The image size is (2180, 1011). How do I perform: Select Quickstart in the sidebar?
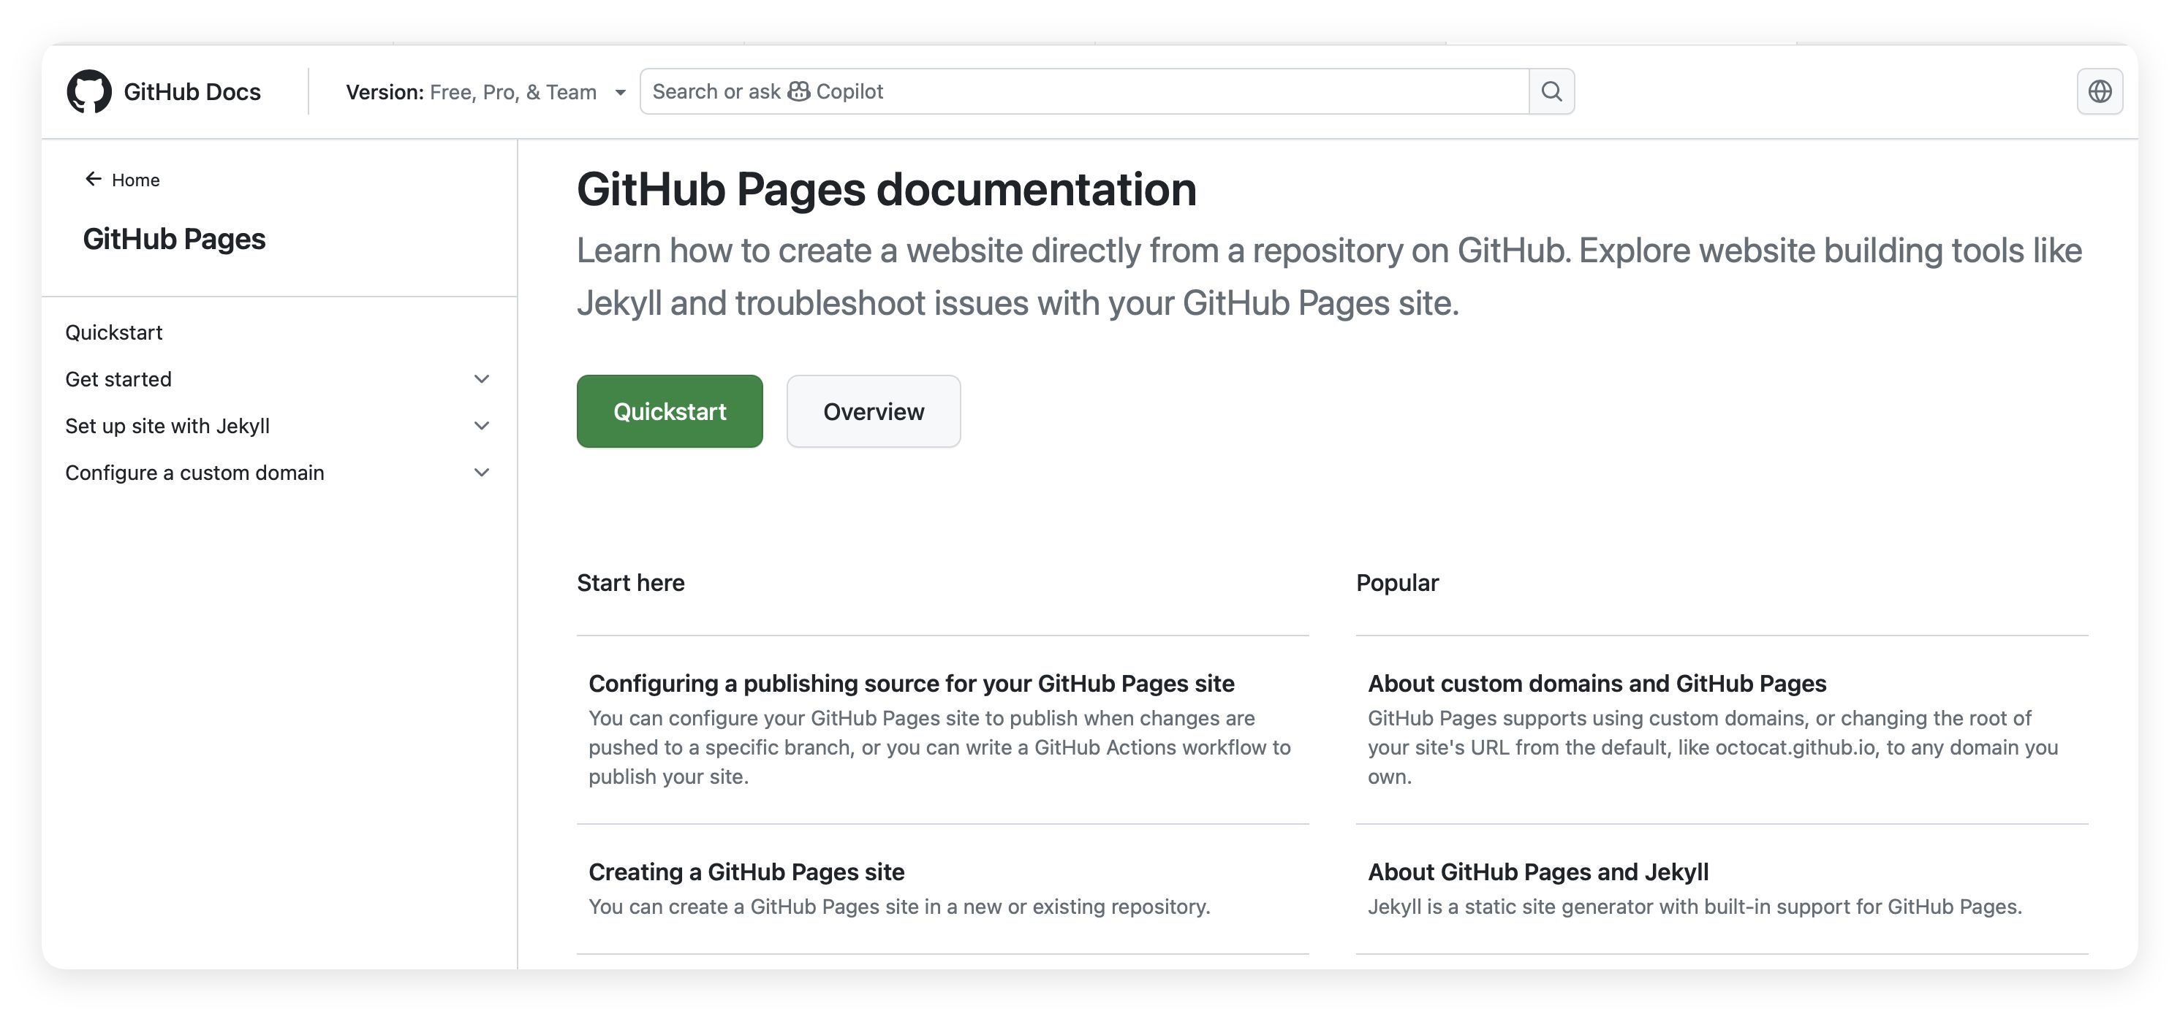(114, 332)
